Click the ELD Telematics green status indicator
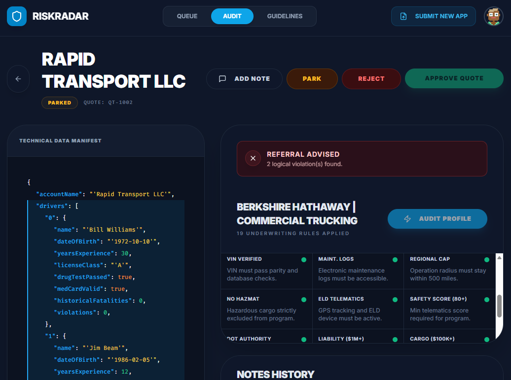Viewport: 511px width, 380px height. (395, 299)
